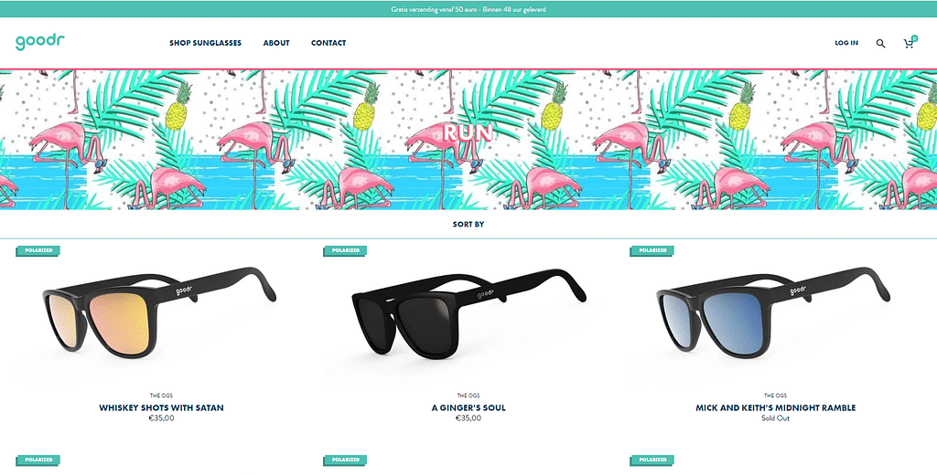Screen dimensions: 937x475
Task: Open the About menu item
Action: point(276,43)
